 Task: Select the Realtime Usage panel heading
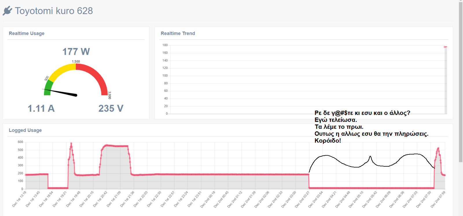pyautogui.click(x=27, y=33)
